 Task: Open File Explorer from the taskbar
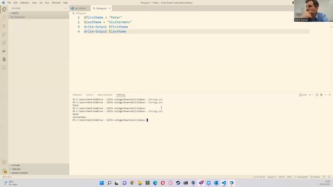[140, 183]
